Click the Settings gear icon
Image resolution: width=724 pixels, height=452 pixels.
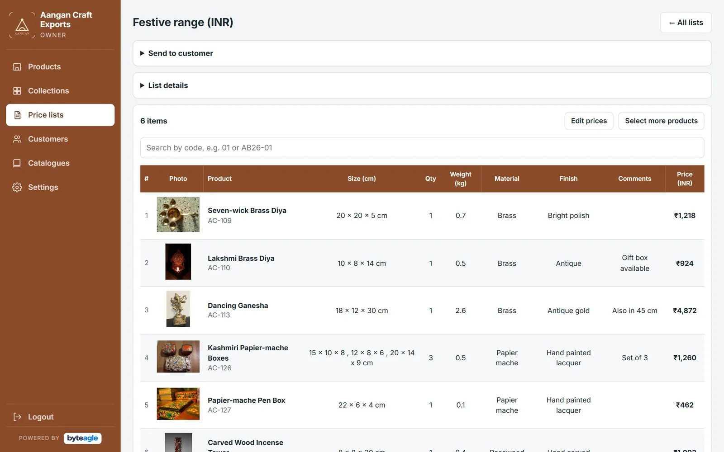click(17, 187)
